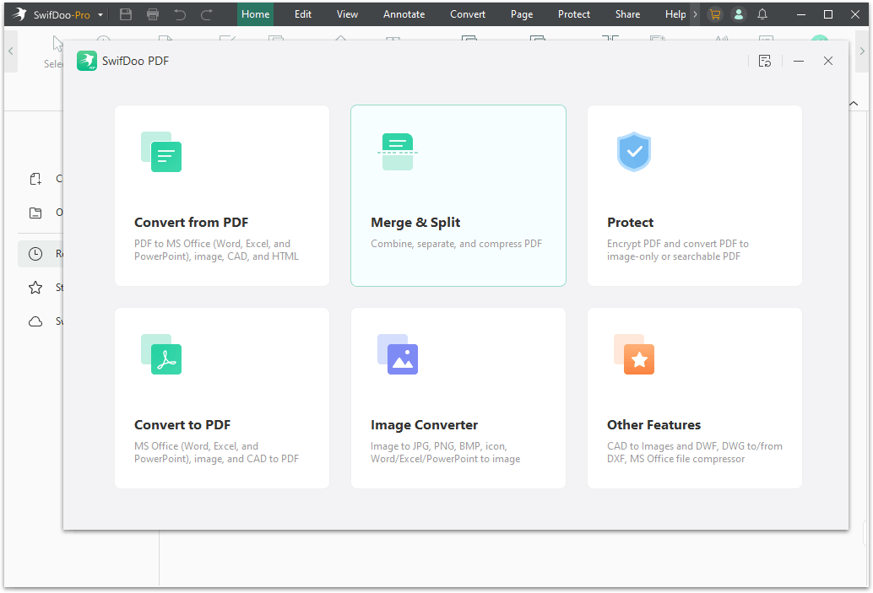Open the Convert menu tab

coord(467,13)
